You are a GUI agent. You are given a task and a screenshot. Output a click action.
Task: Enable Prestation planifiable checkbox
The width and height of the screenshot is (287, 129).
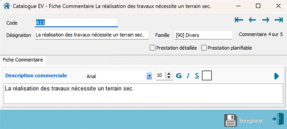click(x=204, y=48)
